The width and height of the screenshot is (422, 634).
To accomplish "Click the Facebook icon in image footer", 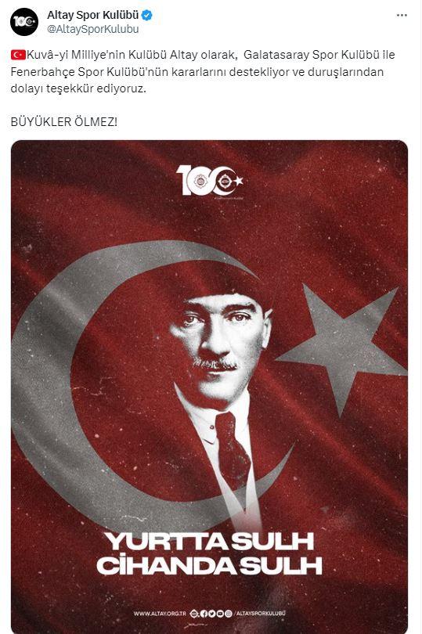I will [x=204, y=614].
